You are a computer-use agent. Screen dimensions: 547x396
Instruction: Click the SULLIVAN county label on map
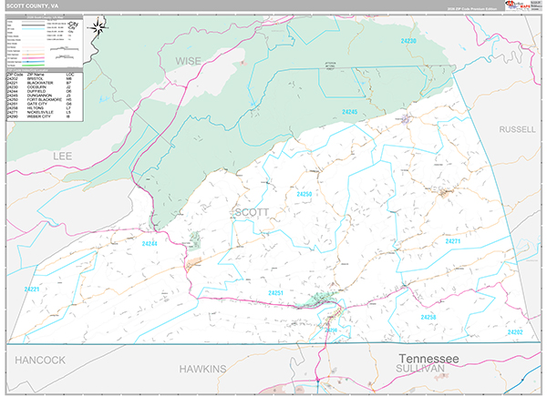coord(420,369)
